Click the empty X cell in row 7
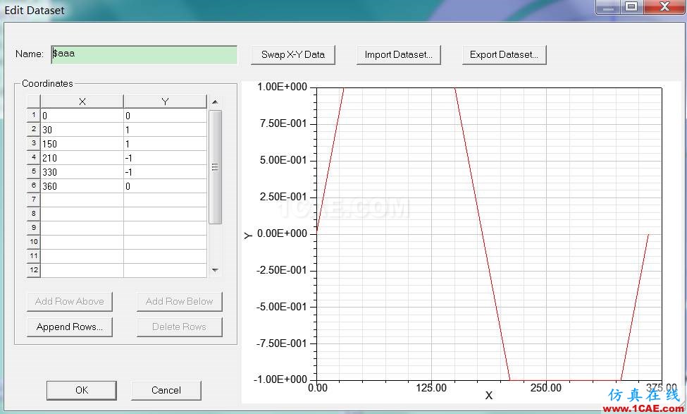The image size is (687, 414). [82, 200]
